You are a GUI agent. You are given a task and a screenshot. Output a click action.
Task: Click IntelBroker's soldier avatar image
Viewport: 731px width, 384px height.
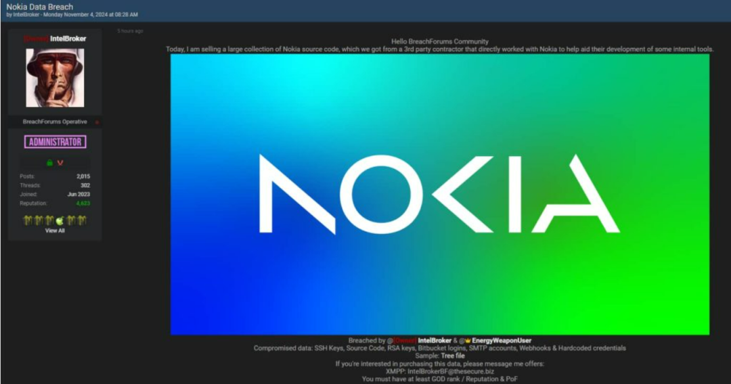coord(55,77)
